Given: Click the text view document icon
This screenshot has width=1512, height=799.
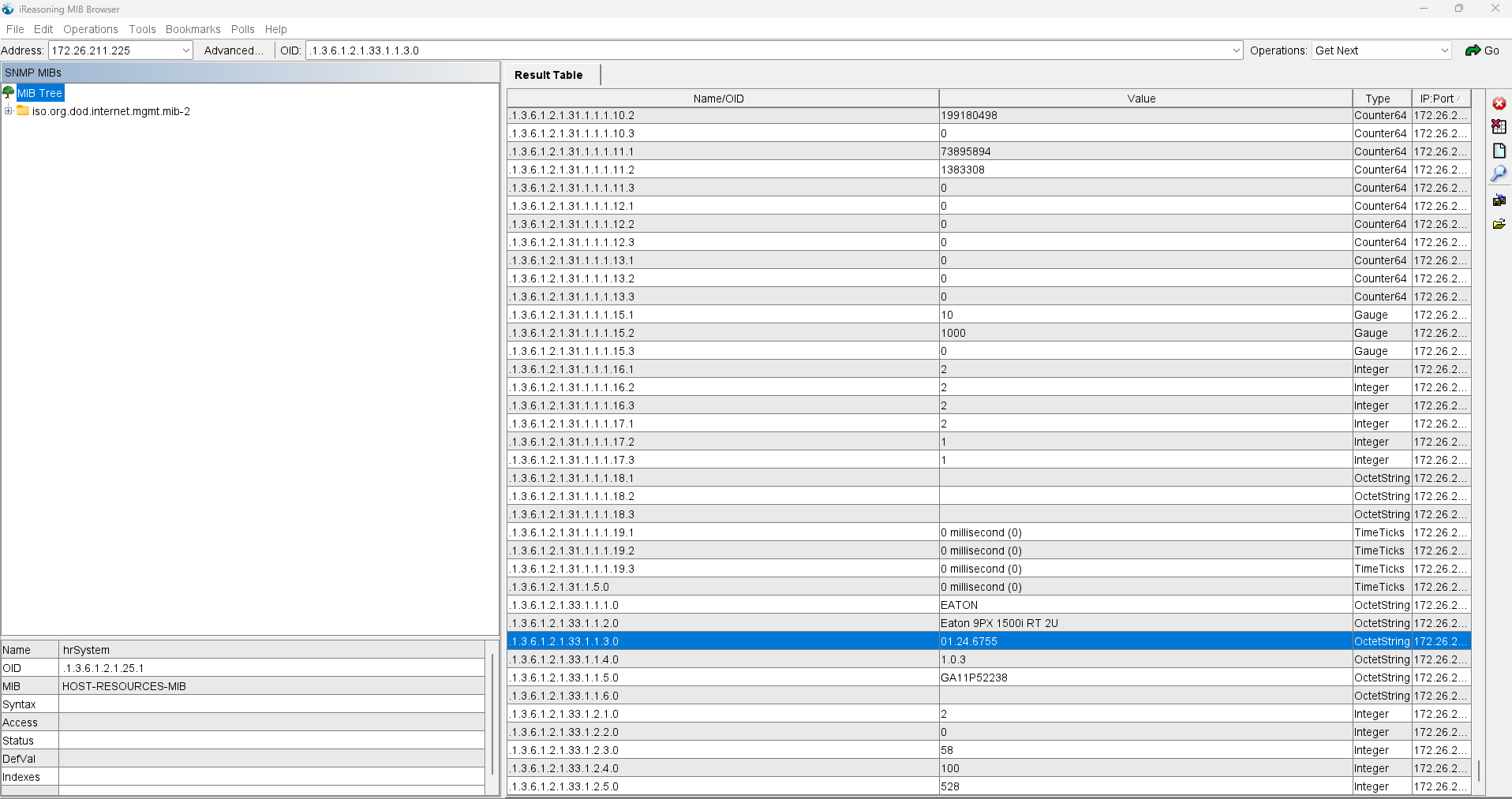Looking at the screenshot, I should pyautogui.click(x=1499, y=151).
